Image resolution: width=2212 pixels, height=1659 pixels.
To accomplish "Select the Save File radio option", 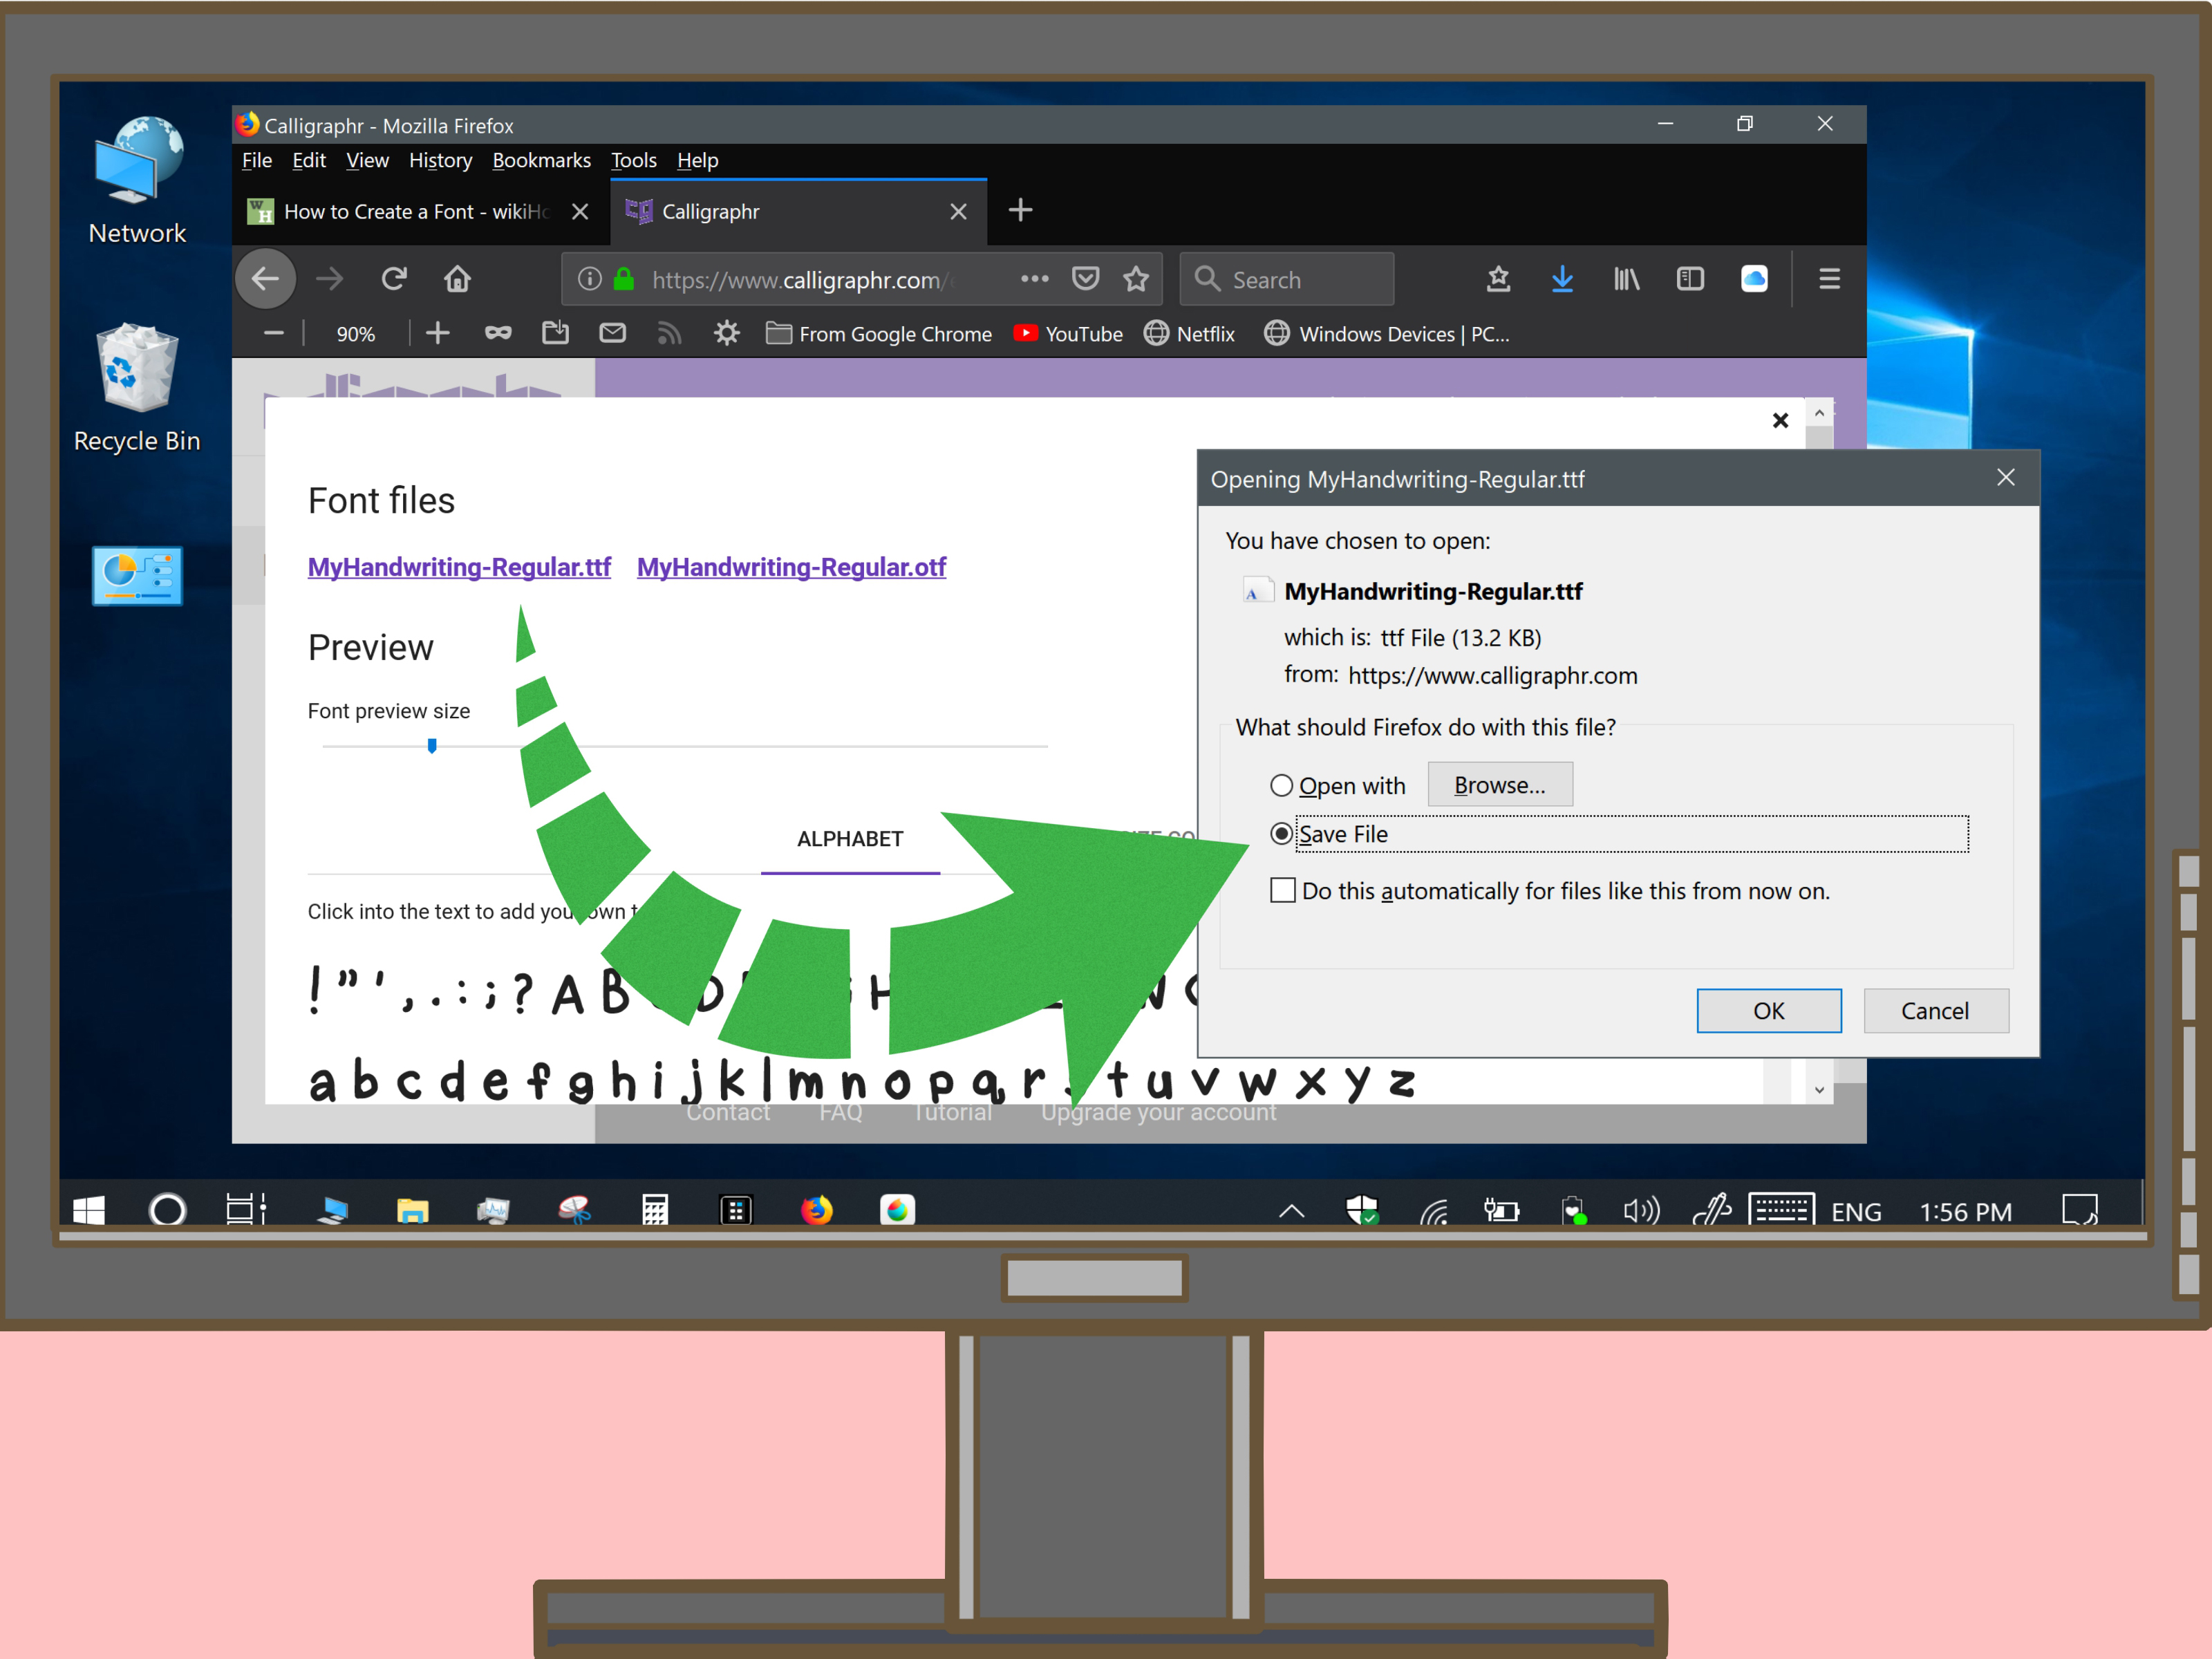I will 1281,834.
